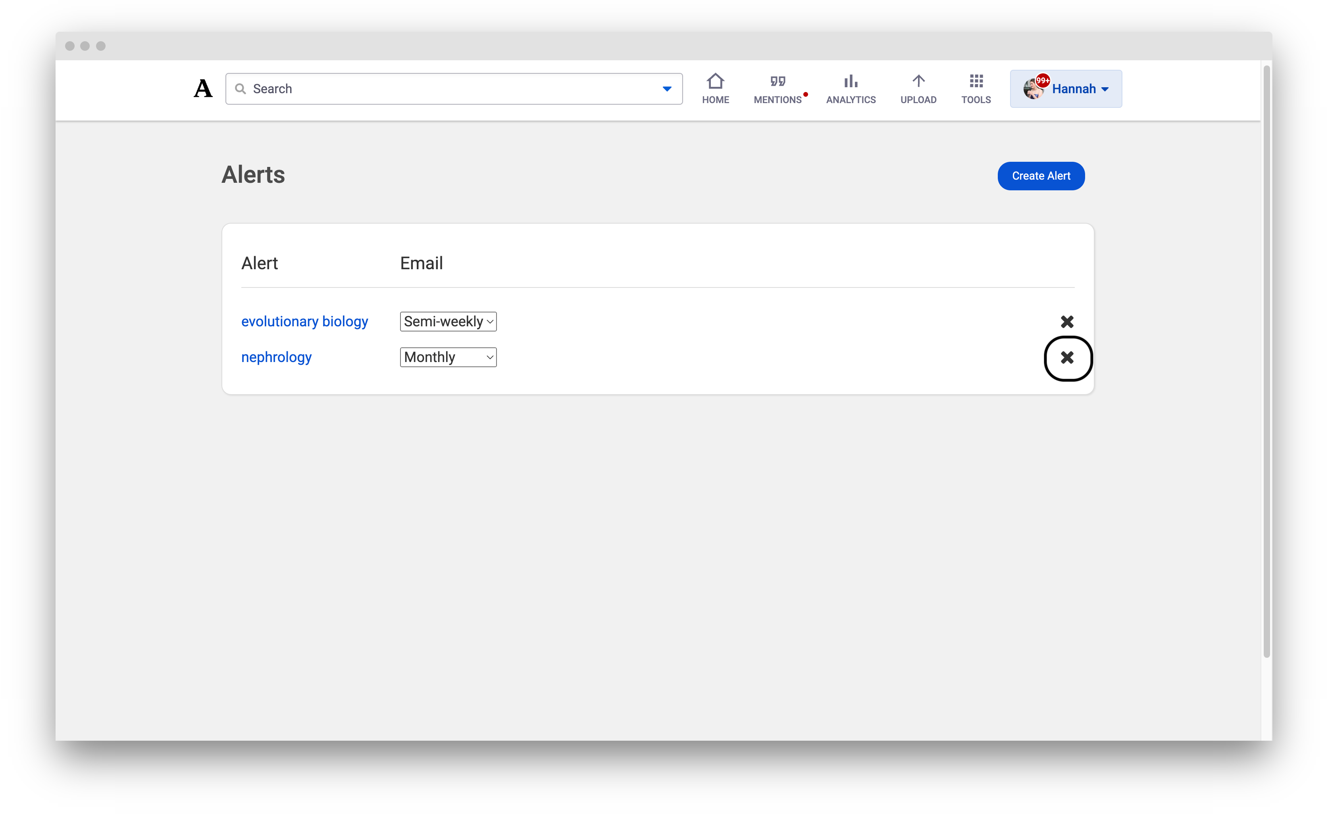
Task: Focus the Search input field
Action: pos(454,88)
